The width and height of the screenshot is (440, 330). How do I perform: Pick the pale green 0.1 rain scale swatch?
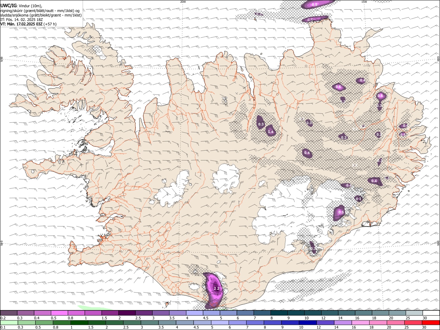point(9,322)
